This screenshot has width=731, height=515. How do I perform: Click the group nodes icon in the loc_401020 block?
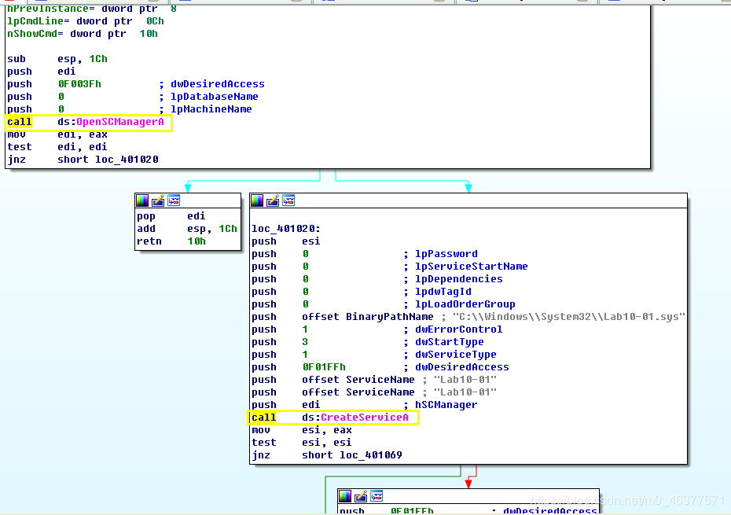coord(288,200)
